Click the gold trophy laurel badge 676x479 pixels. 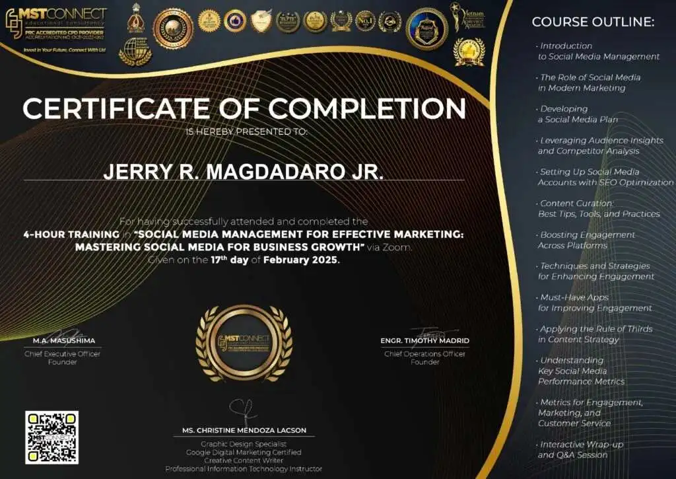click(469, 52)
